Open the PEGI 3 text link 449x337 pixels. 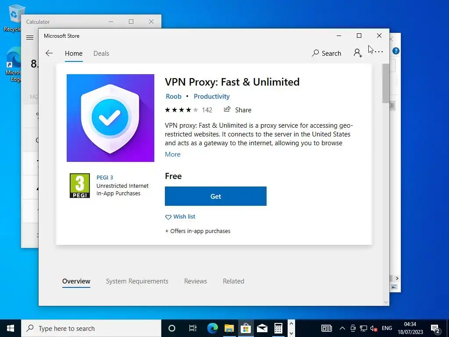click(105, 177)
